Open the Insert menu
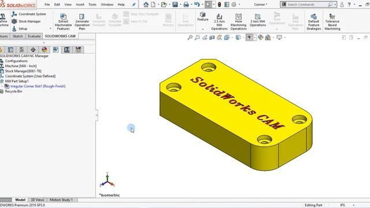This screenshot has height=208, width=370. tap(80, 5)
